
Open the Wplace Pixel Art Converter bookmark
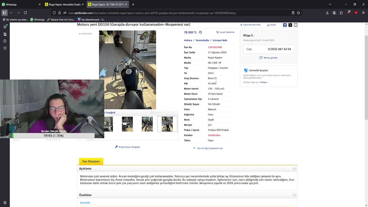61,20
